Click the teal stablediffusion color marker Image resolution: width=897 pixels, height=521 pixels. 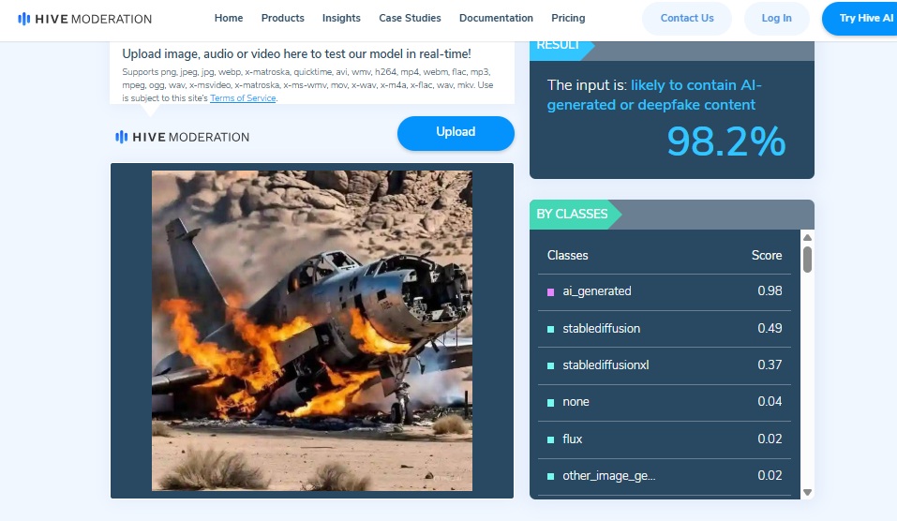(x=550, y=330)
